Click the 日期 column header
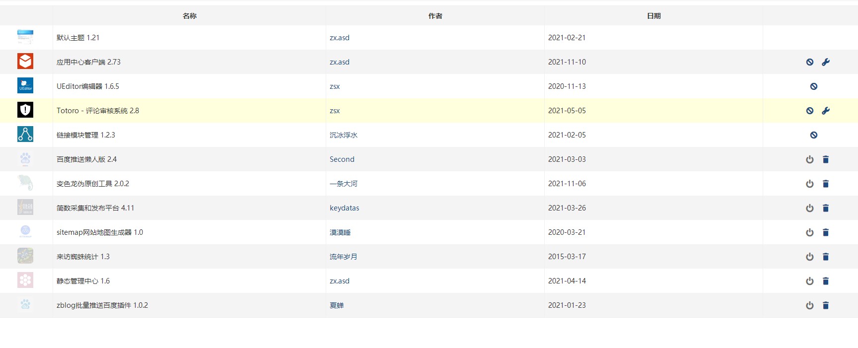This screenshot has height=348, width=858. (x=653, y=16)
